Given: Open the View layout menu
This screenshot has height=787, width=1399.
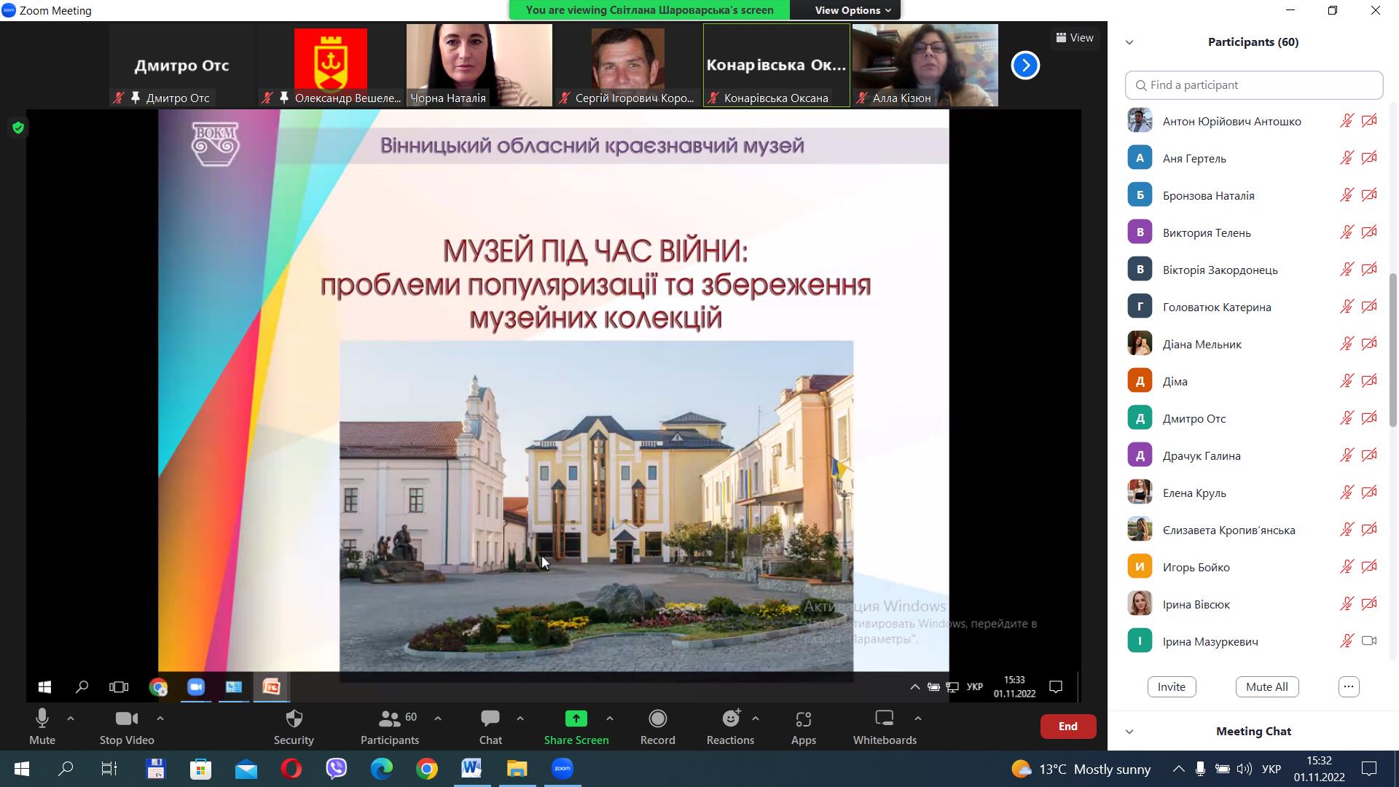Looking at the screenshot, I should 1075,38.
